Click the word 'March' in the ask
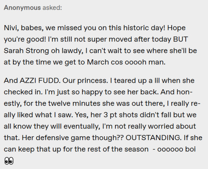 (98, 62)
